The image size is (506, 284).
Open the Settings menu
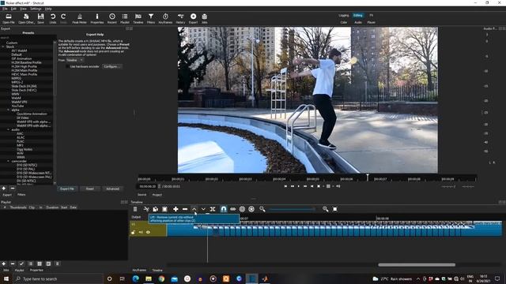pos(36,9)
